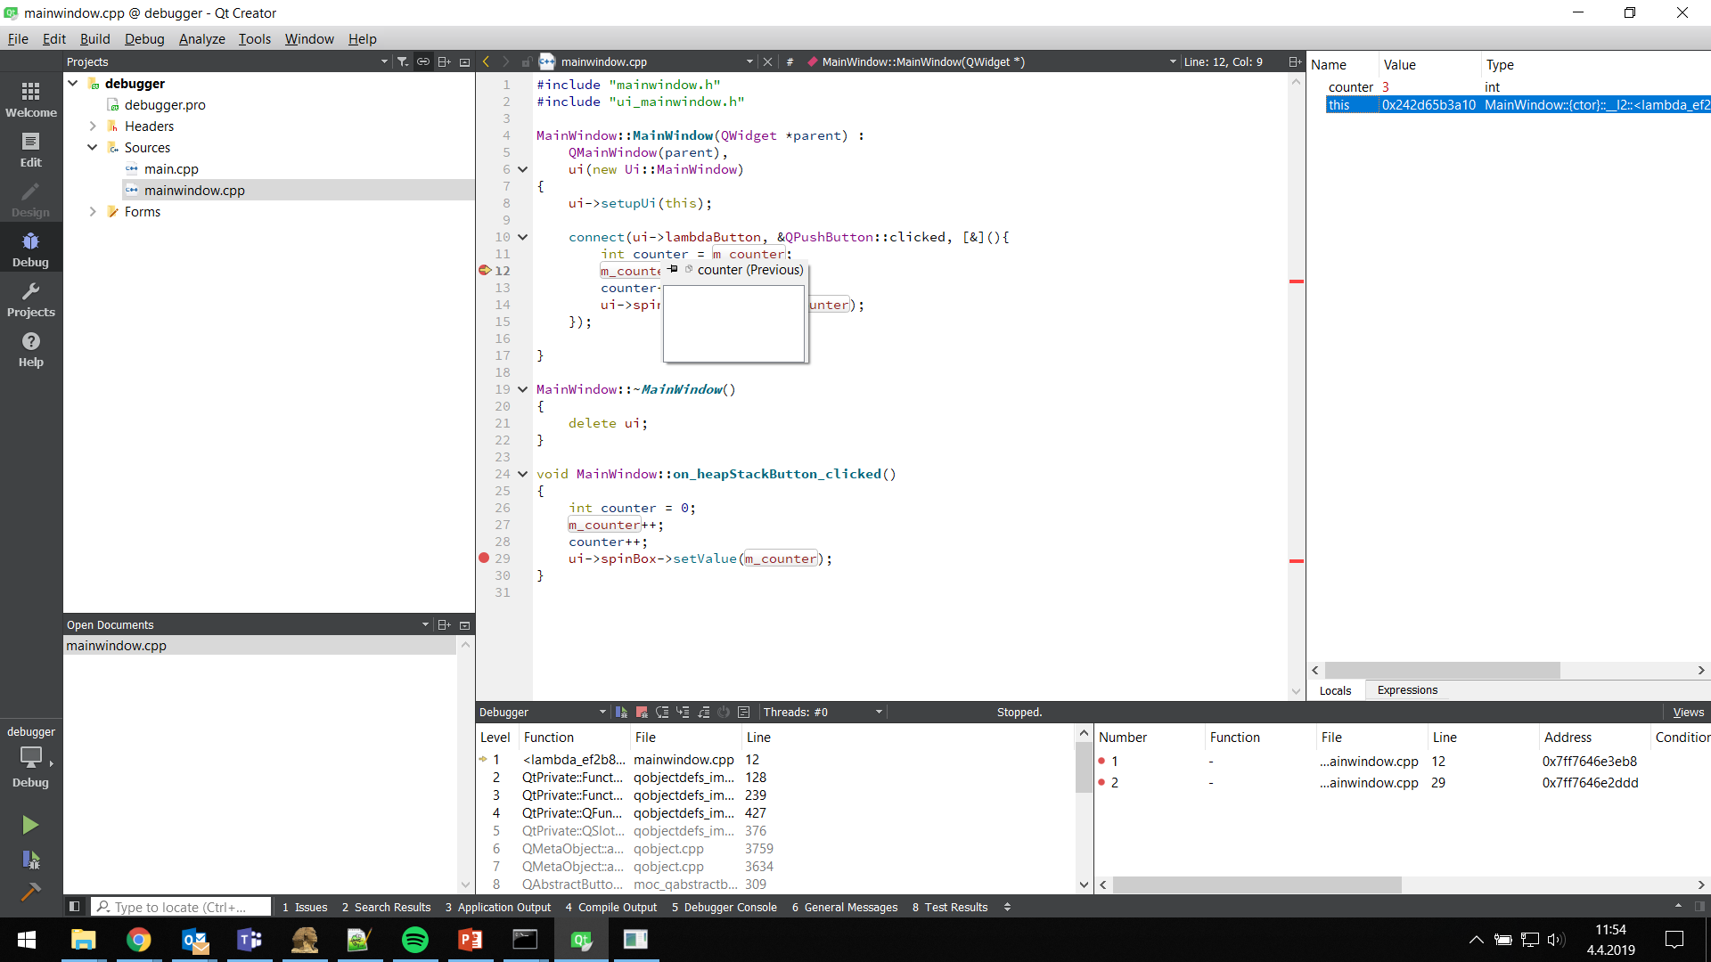
Task: Open the Analyze menu
Action: 201,39
